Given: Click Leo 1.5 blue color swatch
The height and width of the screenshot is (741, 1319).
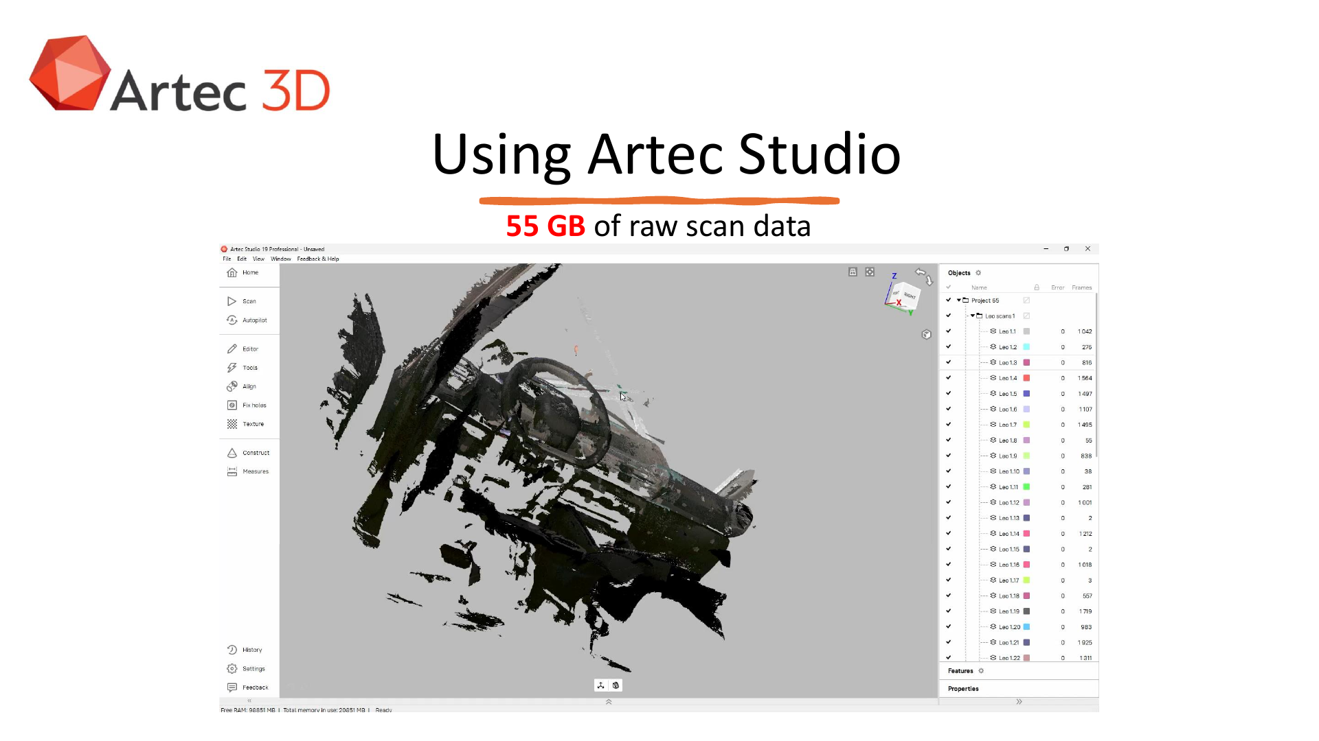Looking at the screenshot, I should (1026, 394).
